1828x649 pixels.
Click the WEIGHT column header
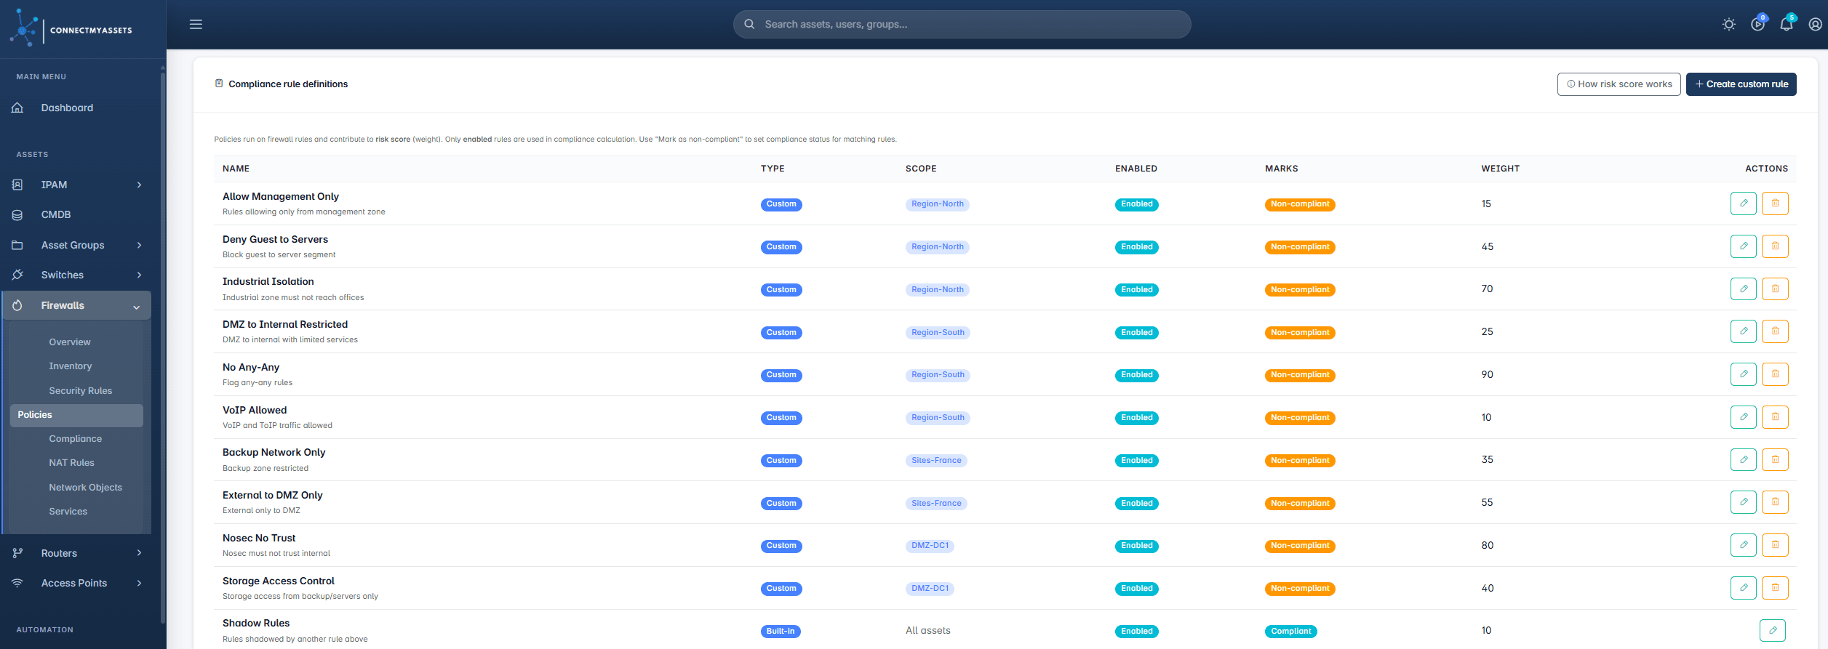1500,169
